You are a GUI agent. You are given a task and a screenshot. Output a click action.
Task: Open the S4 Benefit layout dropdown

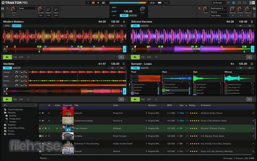[219, 3]
